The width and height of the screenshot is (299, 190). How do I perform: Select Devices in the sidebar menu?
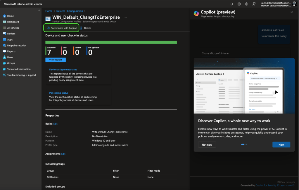(11, 34)
